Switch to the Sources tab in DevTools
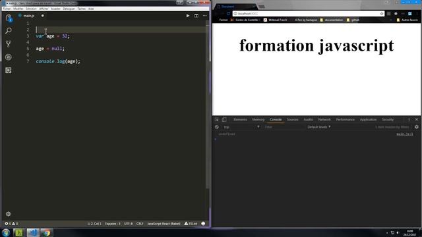The height and width of the screenshot is (237, 422). tap(292, 120)
